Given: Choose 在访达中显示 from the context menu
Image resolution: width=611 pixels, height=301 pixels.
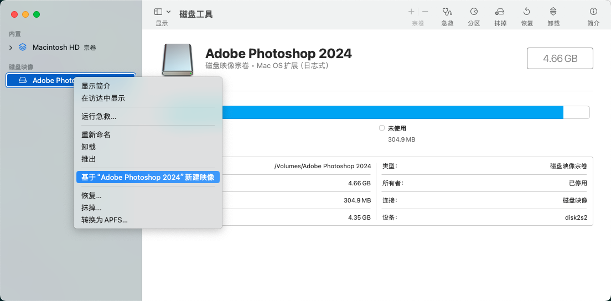Looking at the screenshot, I should click(103, 98).
